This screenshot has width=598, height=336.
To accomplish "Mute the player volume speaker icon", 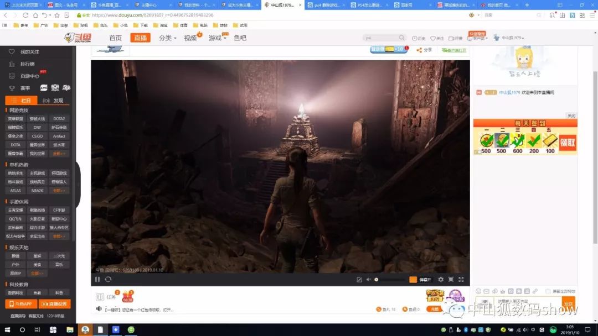I will tap(368, 280).
